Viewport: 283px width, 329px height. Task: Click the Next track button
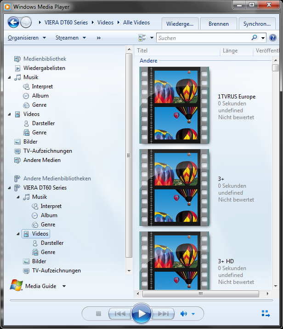tap(163, 314)
